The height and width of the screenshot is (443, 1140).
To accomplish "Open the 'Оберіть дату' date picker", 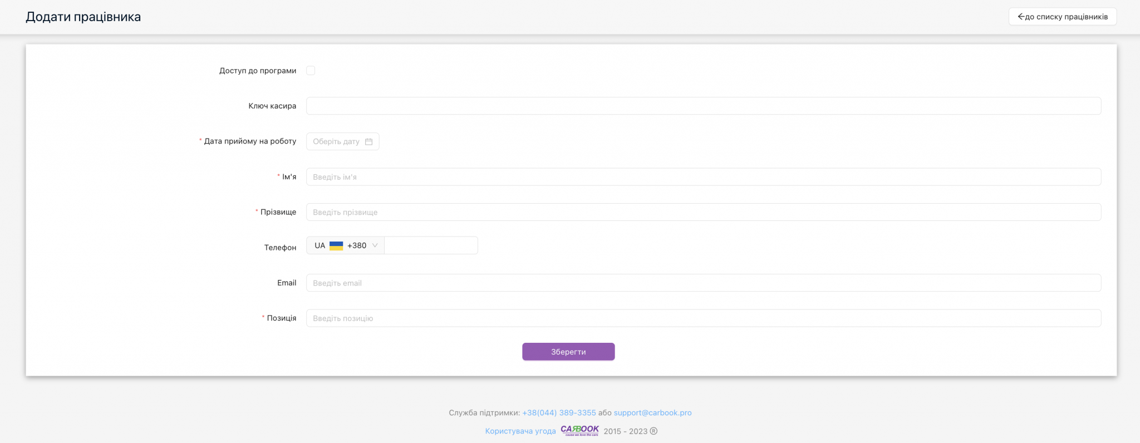I will (x=336, y=142).
